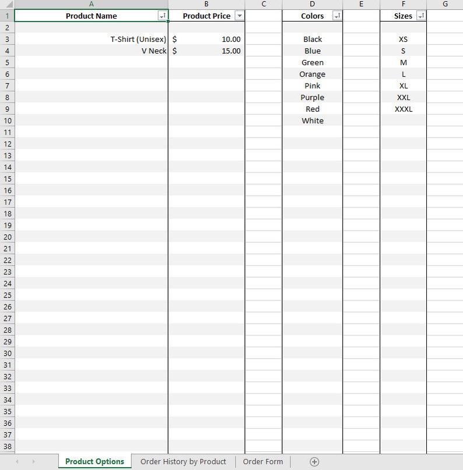This screenshot has width=463, height=470.
Task: Switch to Order History by Product tab
Action: point(183,462)
